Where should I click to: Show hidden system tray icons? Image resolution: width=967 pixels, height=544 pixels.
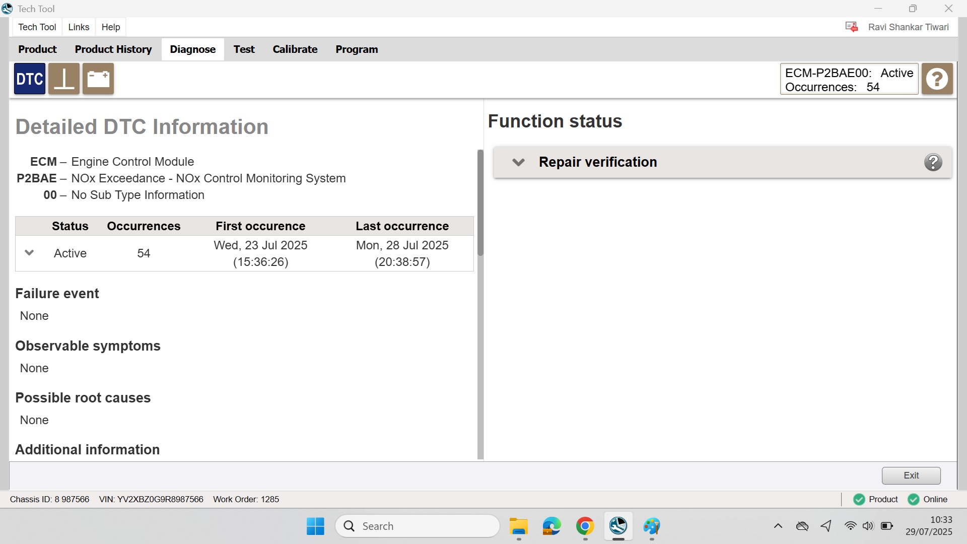coord(778,526)
